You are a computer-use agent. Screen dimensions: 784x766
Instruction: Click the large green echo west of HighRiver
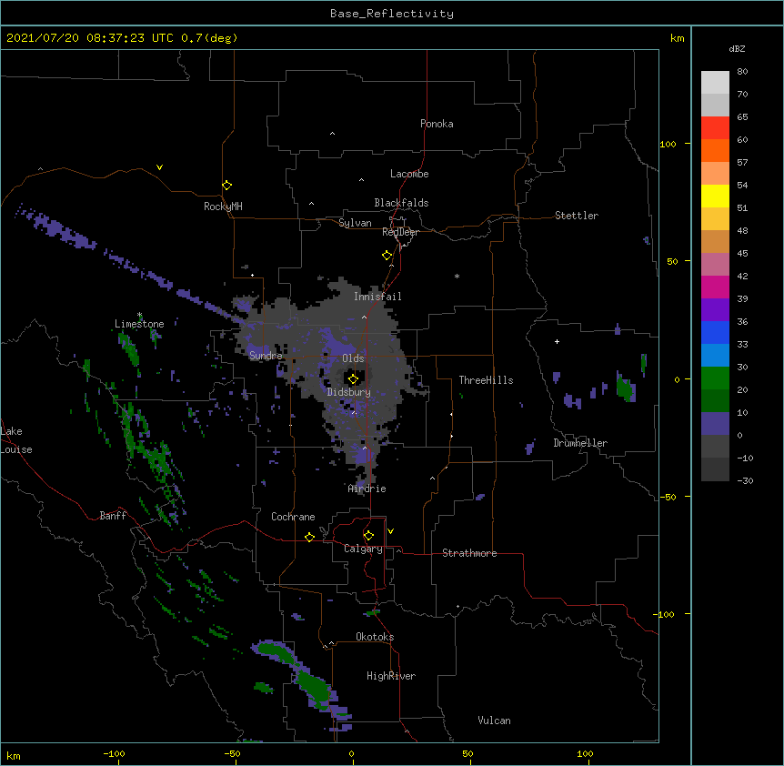coord(313,686)
